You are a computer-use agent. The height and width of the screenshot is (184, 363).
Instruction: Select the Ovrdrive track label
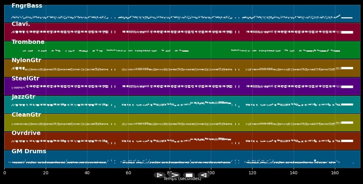[26, 133]
